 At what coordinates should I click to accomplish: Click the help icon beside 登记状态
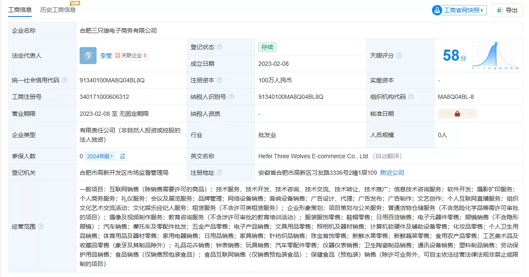(219, 47)
